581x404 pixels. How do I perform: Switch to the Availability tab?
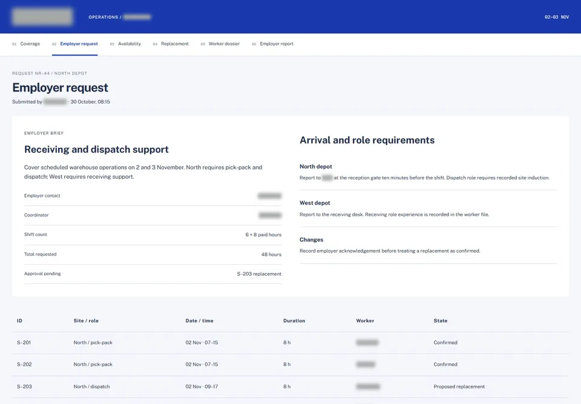(125, 44)
